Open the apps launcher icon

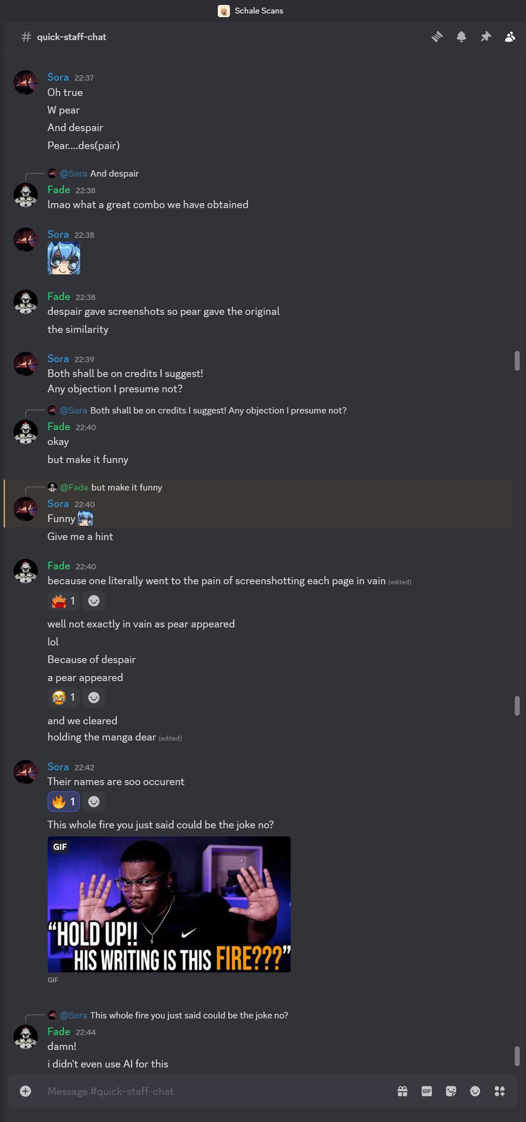click(x=499, y=1091)
